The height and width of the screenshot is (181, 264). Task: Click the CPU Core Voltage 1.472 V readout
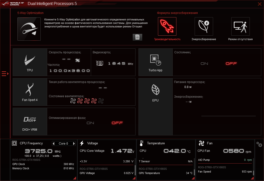(x=107, y=151)
